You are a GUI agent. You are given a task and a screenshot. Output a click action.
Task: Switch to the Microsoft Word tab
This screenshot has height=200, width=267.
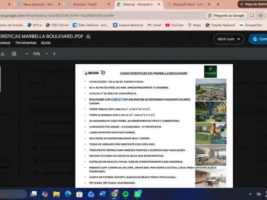188,5
